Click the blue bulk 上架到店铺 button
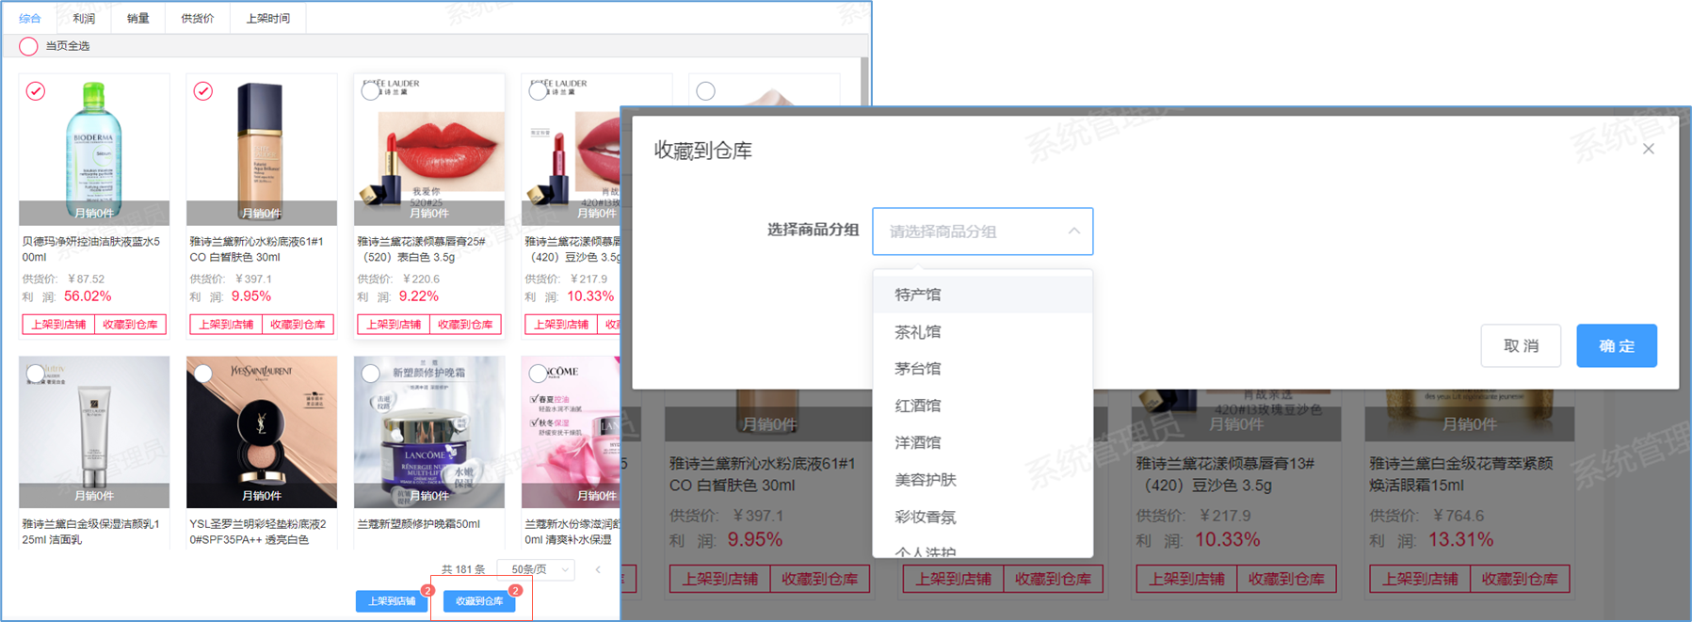The height and width of the screenshot is (622, 1692). (392, 601)
